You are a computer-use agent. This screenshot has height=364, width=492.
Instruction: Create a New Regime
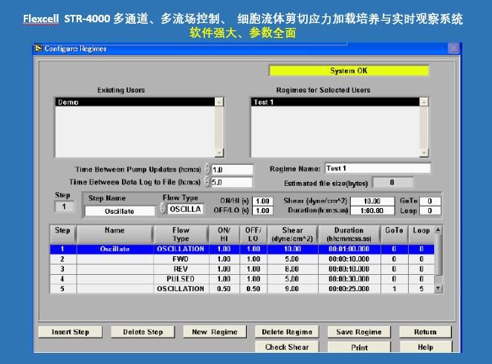pos(214,332)
